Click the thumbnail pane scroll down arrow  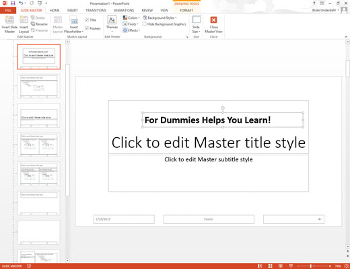[67, 260]
